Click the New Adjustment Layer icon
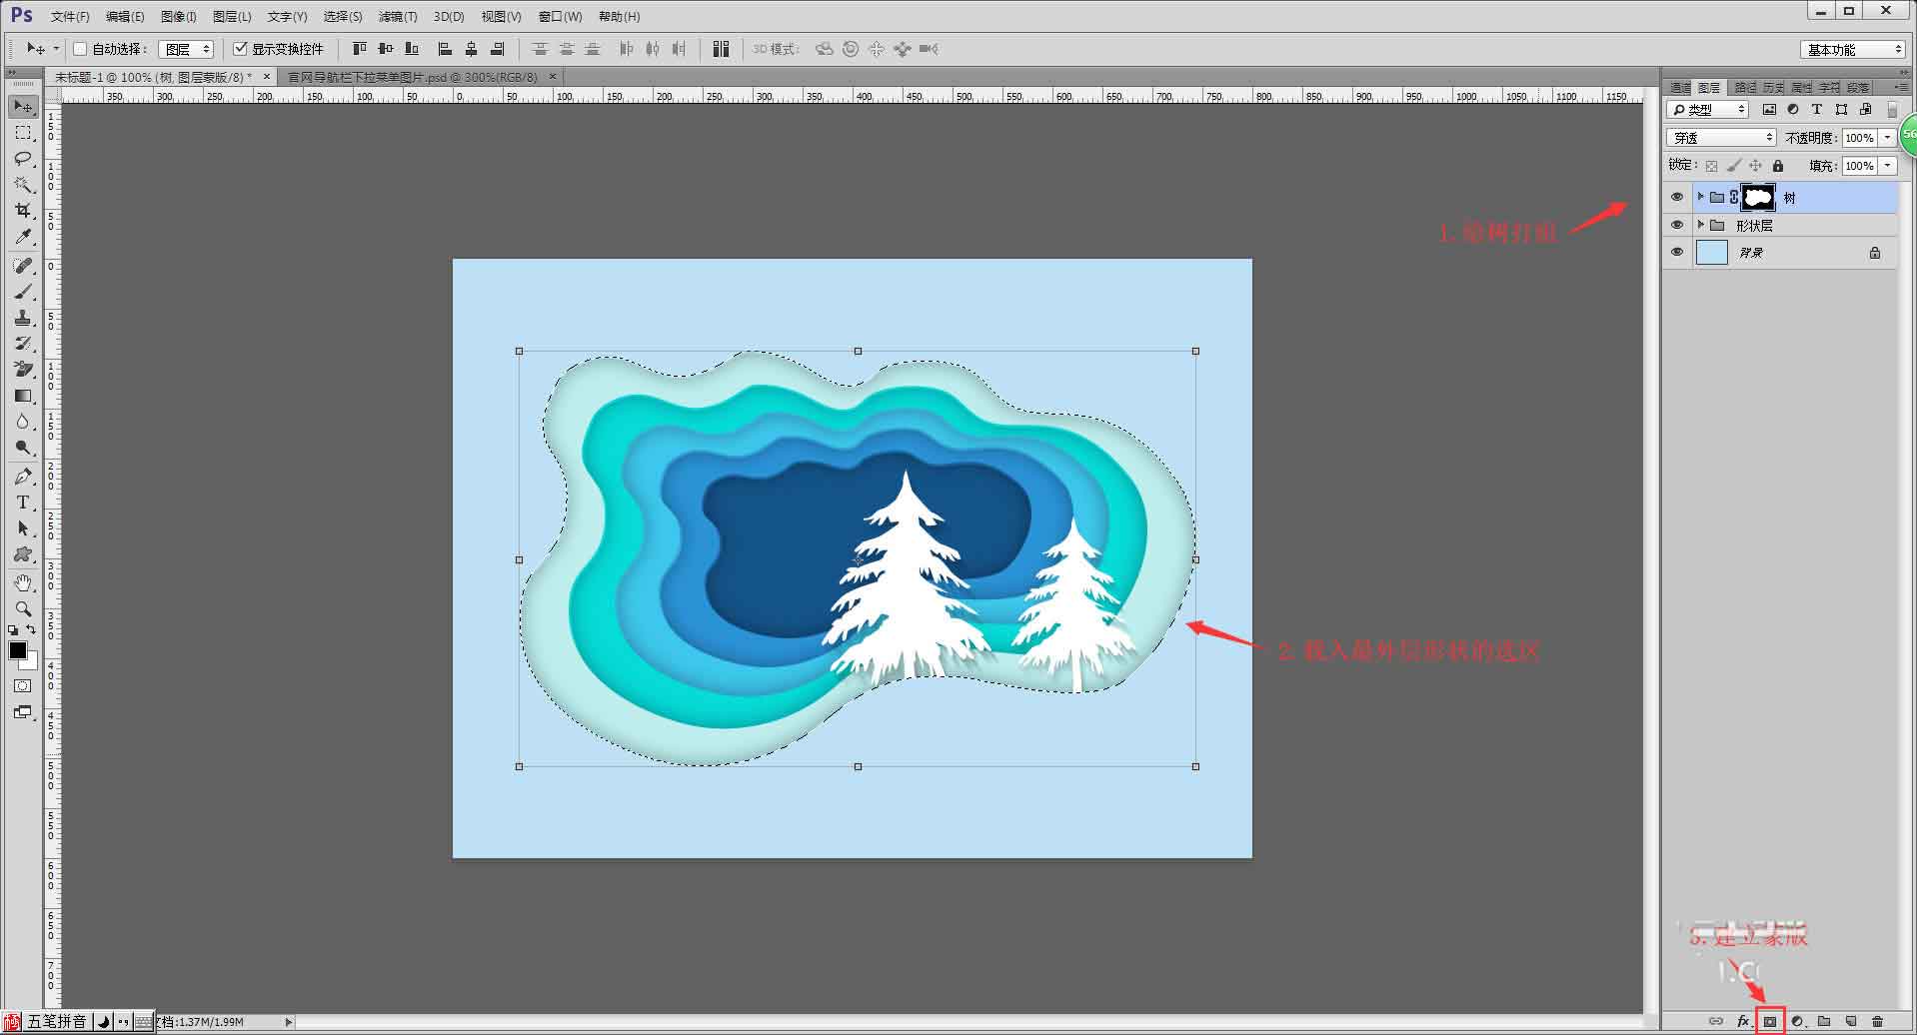 click(1798, 1021)
